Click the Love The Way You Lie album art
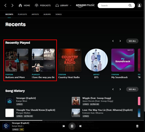This screenshot has height=132, width=145. [76, 113]
